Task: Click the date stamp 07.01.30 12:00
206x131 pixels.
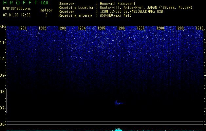Action: (x=17, y=15)
